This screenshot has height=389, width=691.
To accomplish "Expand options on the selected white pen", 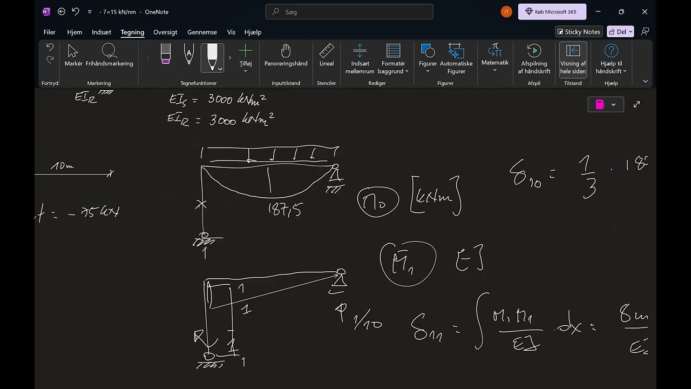I will [x=220, y=69].
